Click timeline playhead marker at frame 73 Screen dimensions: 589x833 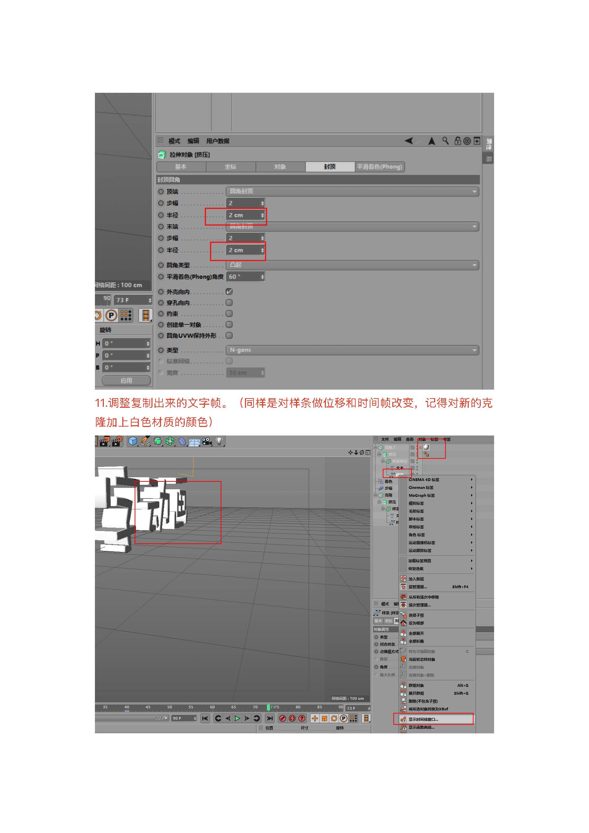coord(268,707)
